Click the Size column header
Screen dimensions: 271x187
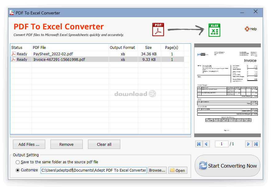coord(149,48)
